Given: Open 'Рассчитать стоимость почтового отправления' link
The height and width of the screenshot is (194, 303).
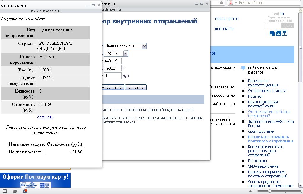Looking at the screenshot, I should (270, 139).
